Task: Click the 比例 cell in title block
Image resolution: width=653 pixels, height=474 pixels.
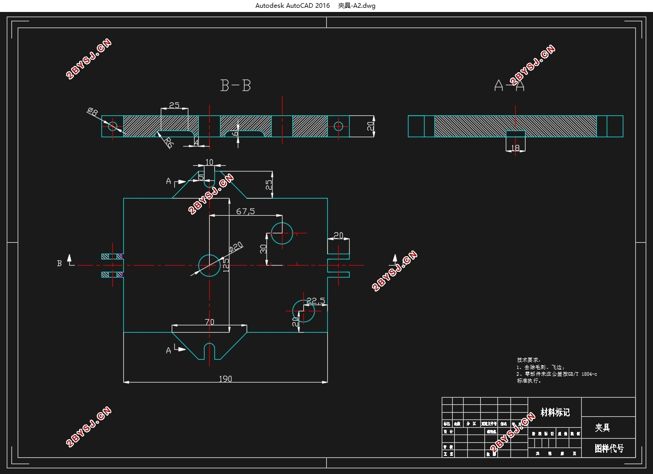Action: 575,433
